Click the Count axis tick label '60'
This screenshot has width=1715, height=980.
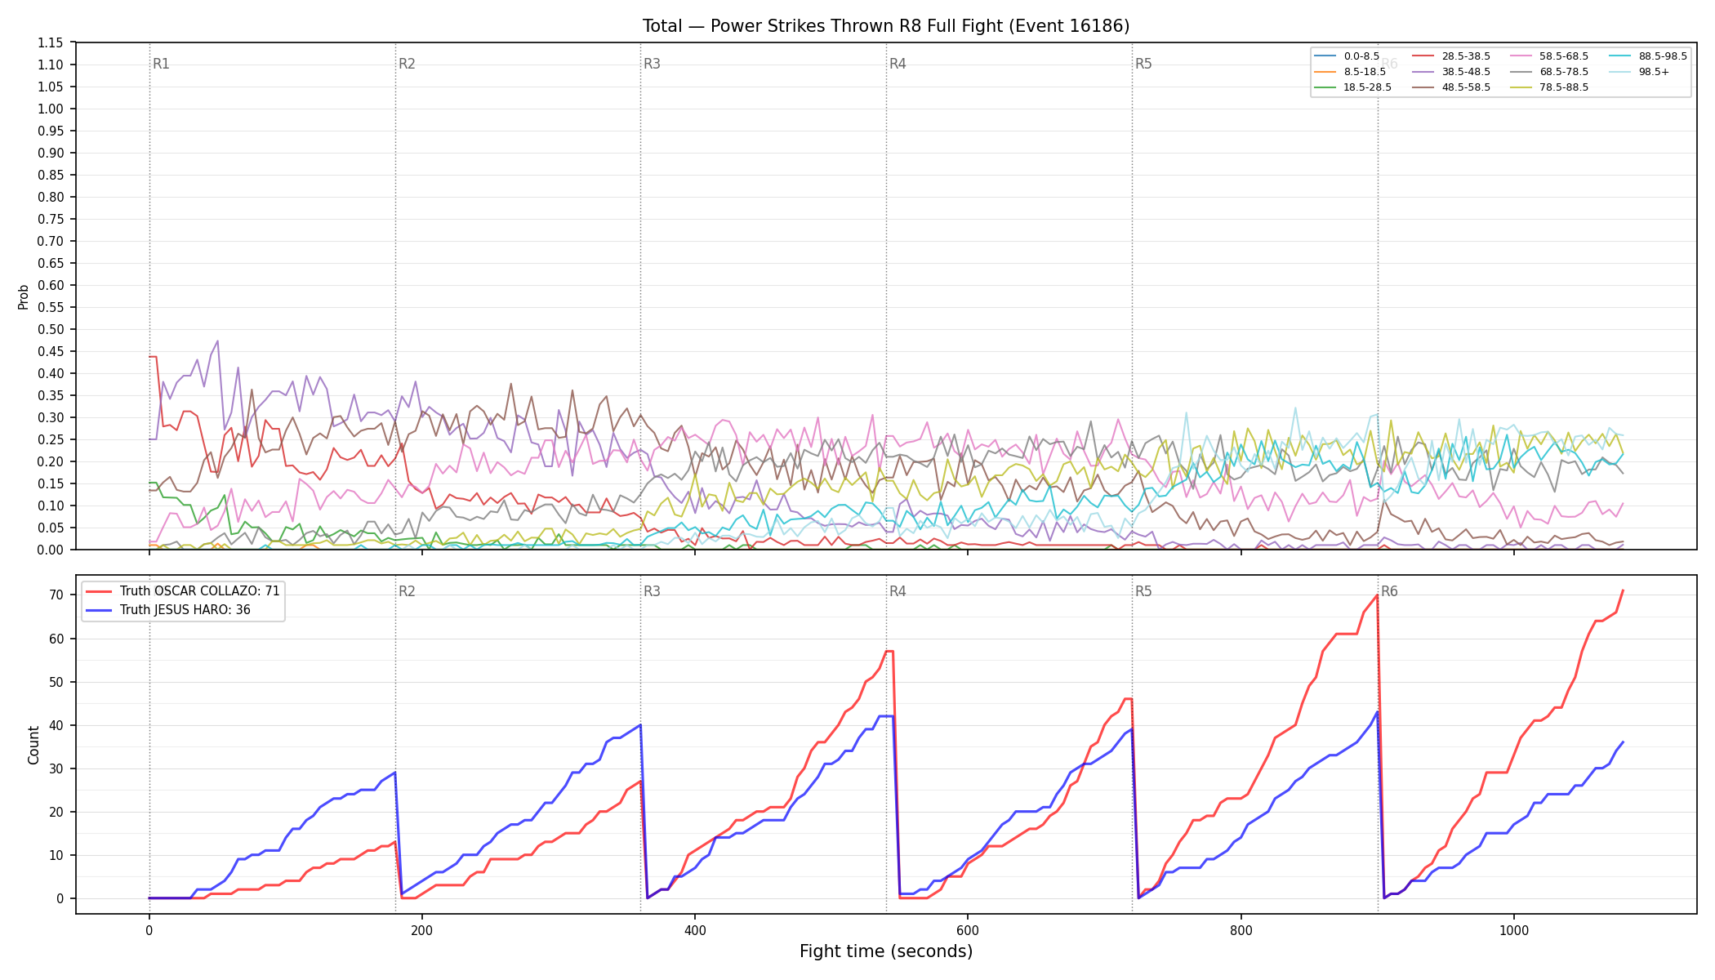56,639
